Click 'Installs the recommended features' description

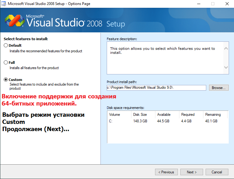tap(46, 51)
